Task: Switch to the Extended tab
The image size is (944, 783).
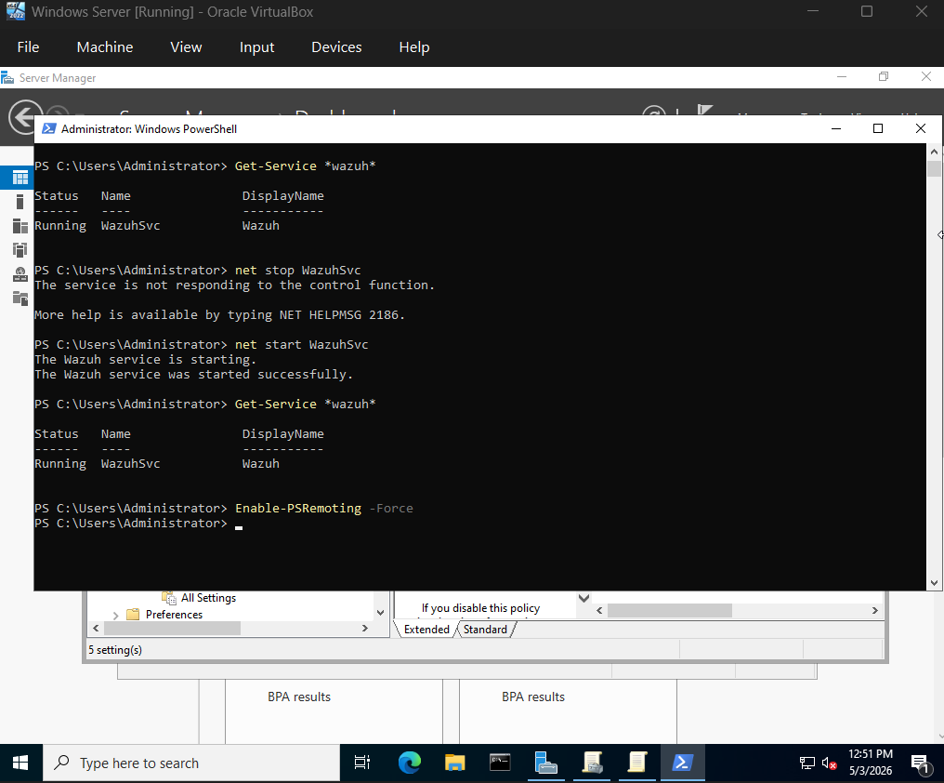Action: [426, 630]
